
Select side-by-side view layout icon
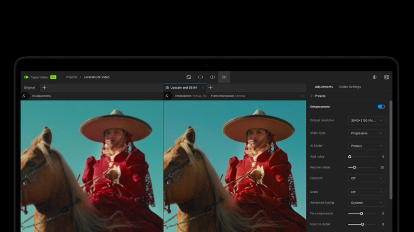(x=224, y=77)
